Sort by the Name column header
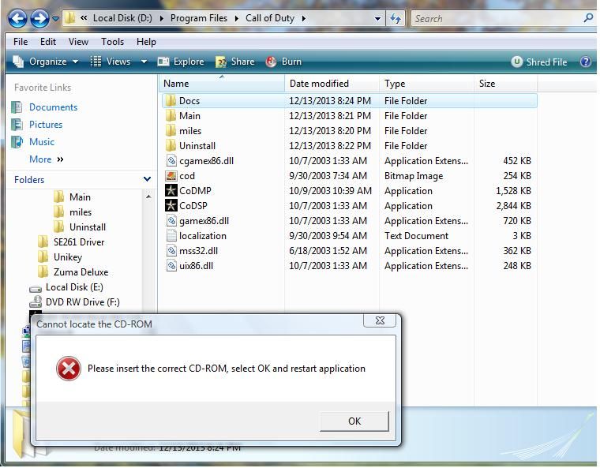The width and height of the screenshot is (600, 468). coord(222,84)
